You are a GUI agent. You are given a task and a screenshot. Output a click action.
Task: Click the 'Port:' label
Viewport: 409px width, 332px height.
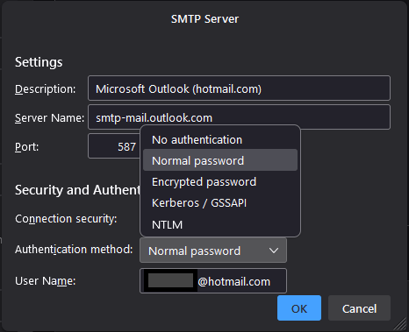coord(26,146)
